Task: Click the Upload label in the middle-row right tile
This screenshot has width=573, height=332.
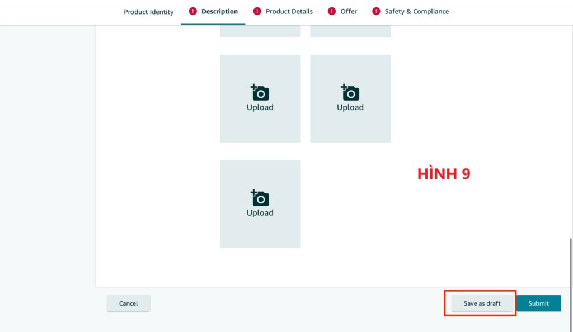Action: (x=350, y=107)
